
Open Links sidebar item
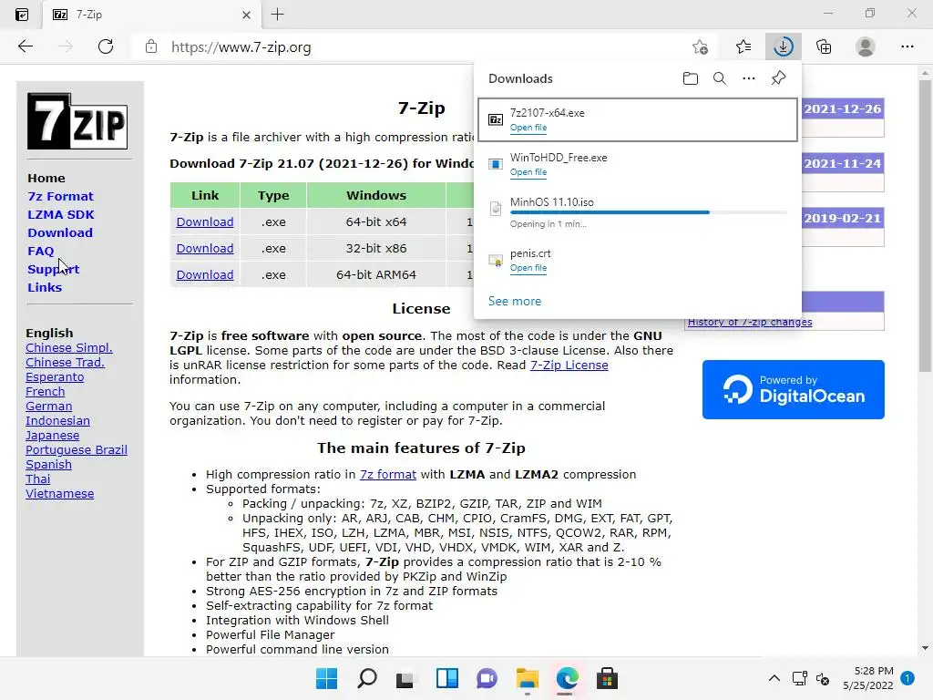[x=45, y=287]
